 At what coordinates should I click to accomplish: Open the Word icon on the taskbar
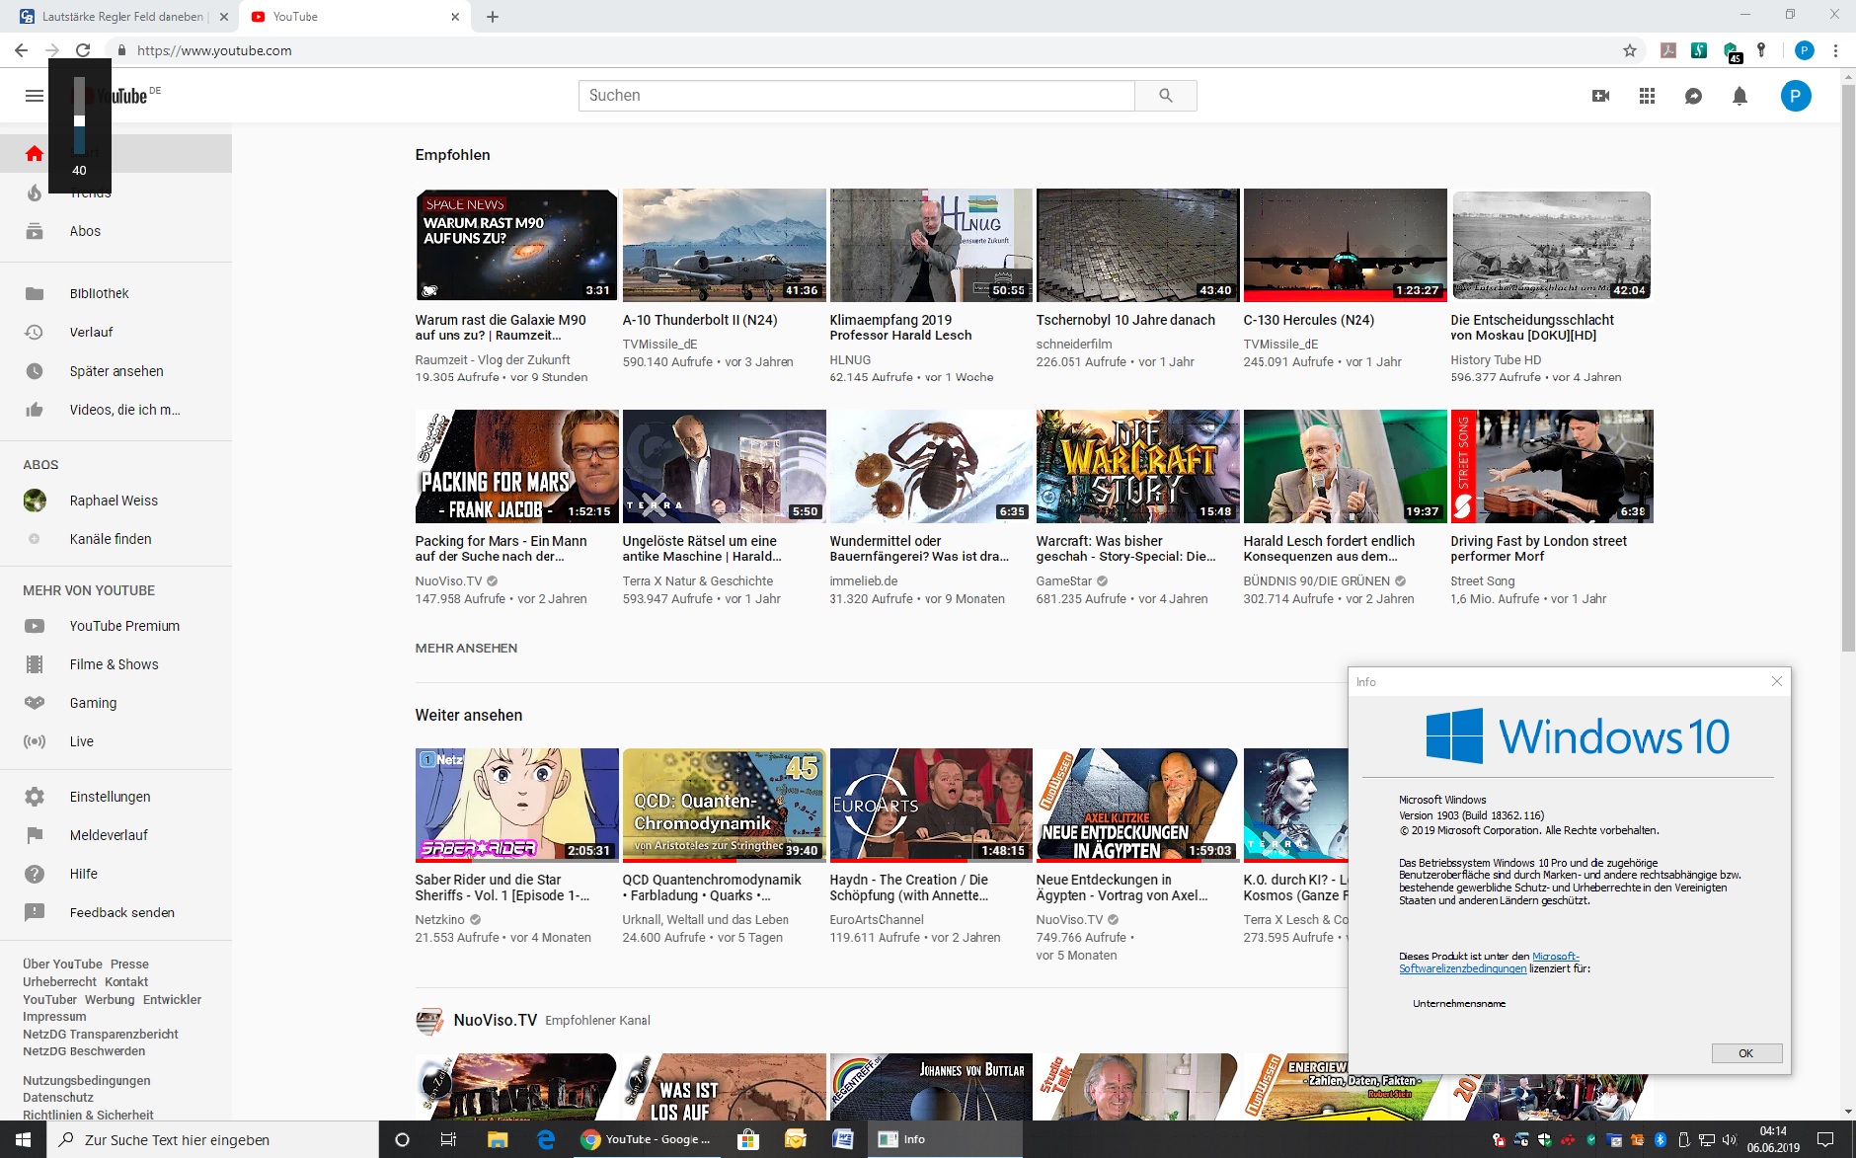843,1139
